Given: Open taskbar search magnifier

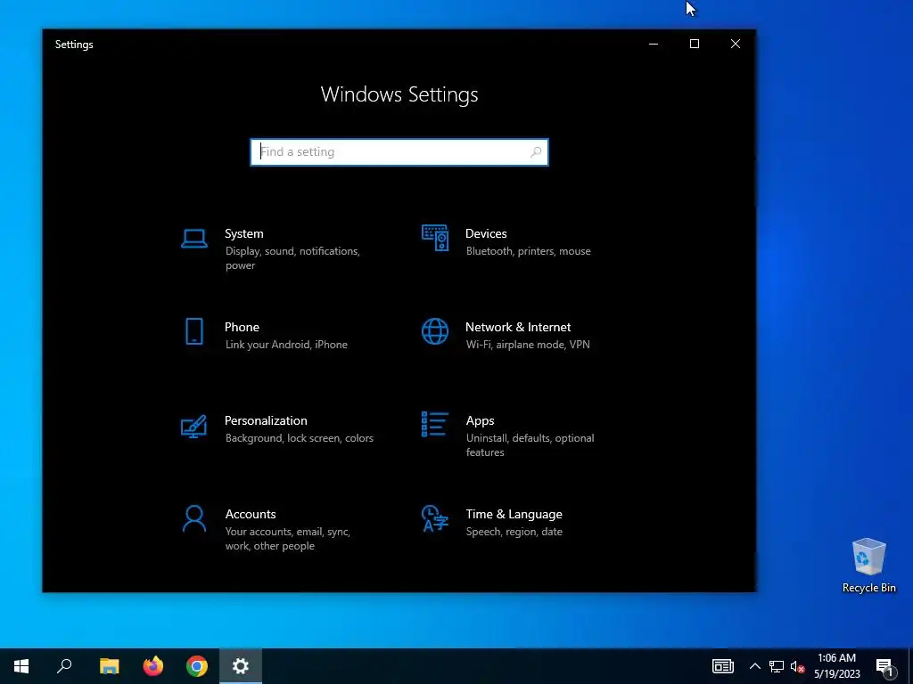Looking at the screenshot, I should [64, 666].
